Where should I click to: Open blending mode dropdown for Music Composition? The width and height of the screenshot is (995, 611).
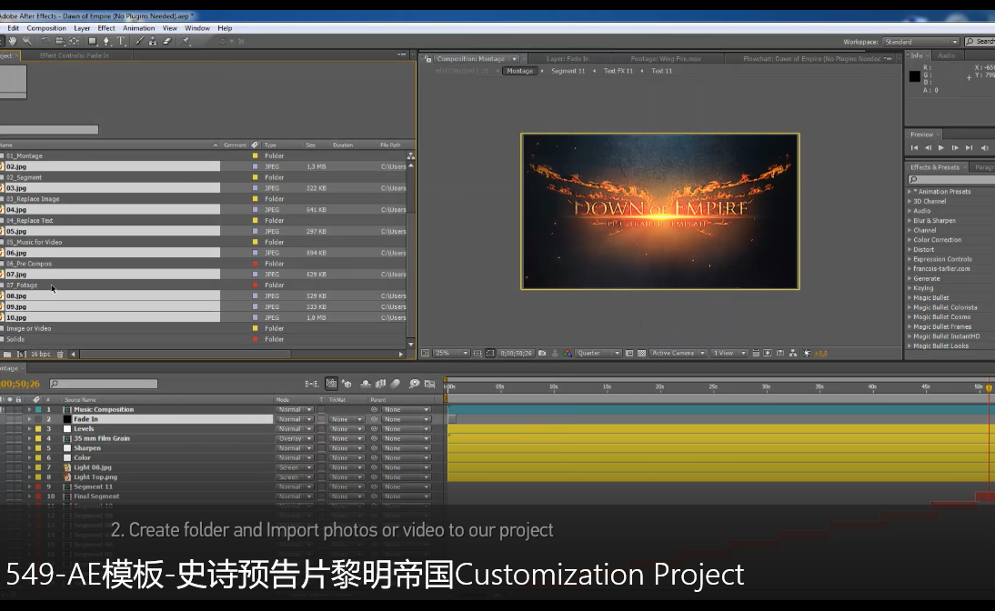(x=295, y=410)
